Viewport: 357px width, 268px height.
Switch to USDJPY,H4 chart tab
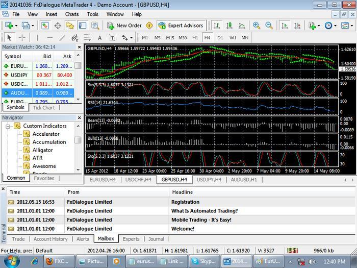point(209,180)
